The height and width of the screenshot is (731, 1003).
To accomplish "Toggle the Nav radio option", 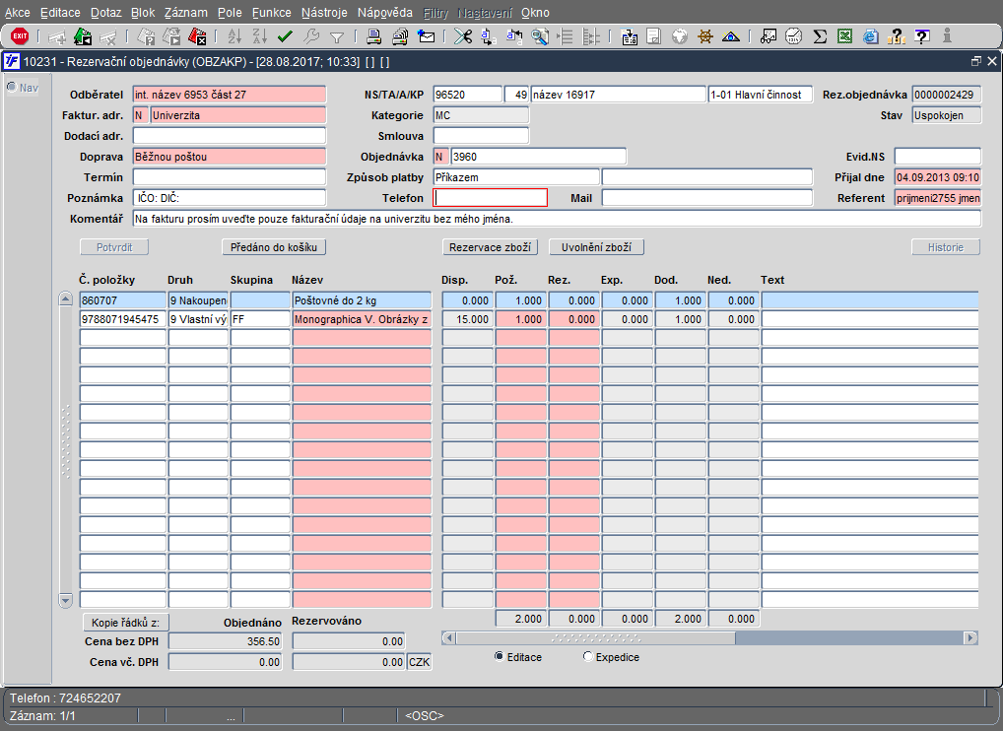I will (x=12, y=87).
